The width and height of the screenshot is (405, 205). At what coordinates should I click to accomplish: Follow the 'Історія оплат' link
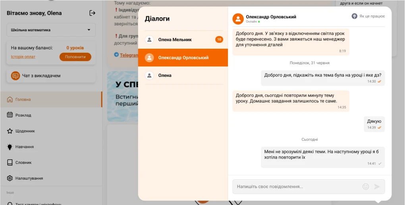23,57
